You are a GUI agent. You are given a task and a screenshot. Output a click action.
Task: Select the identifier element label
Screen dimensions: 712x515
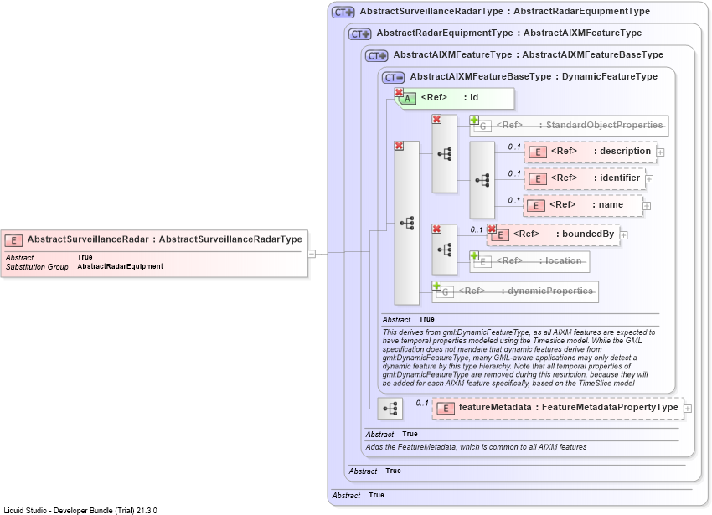(x=596, y=178)
